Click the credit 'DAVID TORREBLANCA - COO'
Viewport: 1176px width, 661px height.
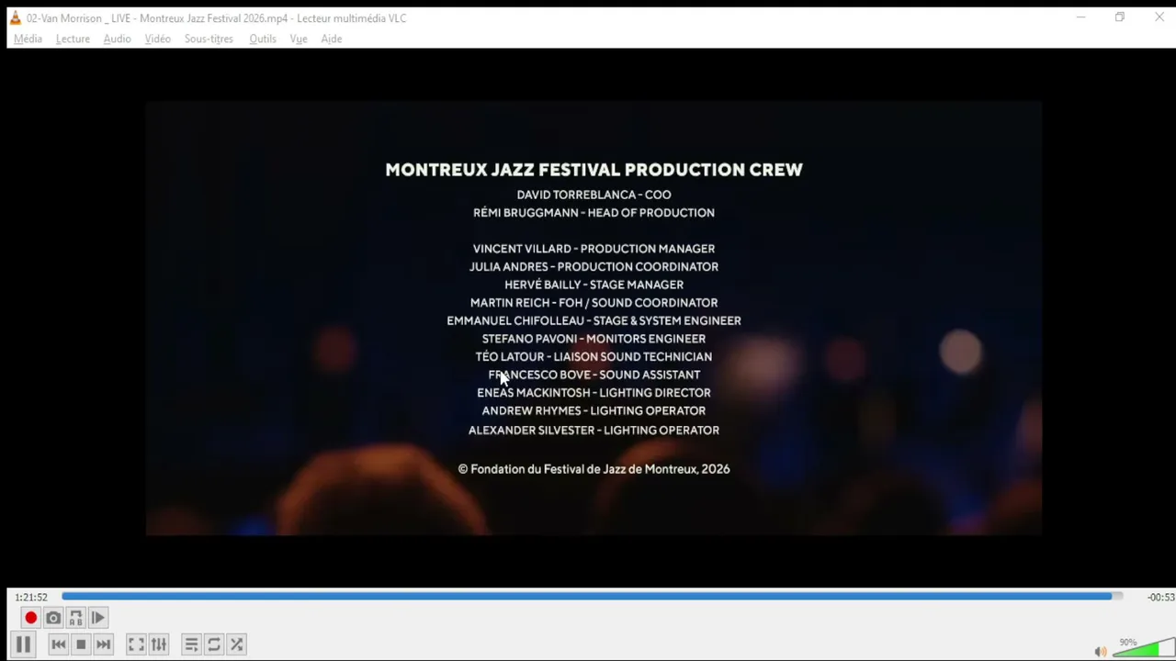[x=594, y=195]
